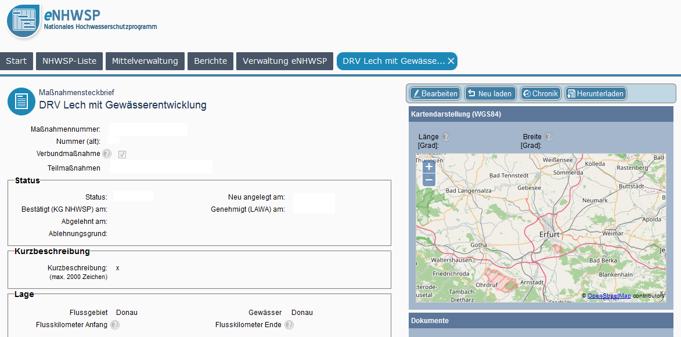Go to the Berichte tab

click(x=210, y=61)
